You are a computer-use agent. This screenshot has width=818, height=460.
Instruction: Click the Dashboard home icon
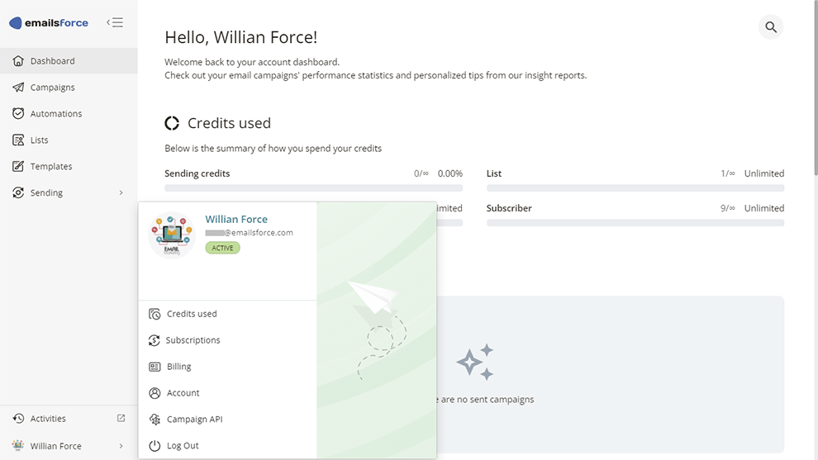pyautogui.click(x=18, y=61)
